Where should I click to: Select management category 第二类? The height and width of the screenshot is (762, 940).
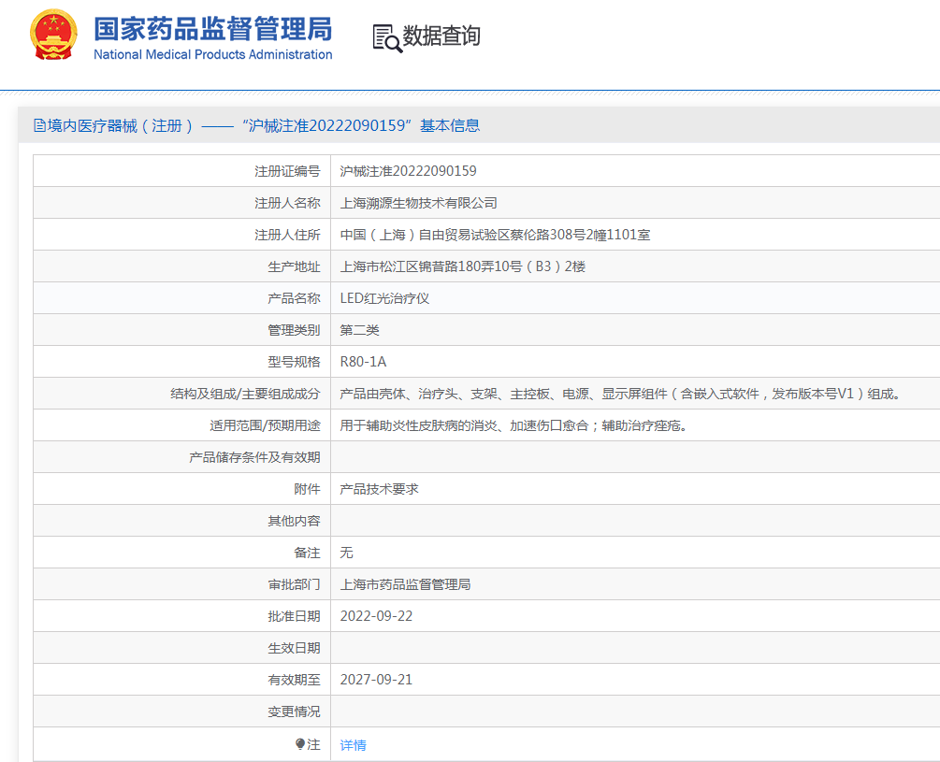(x=360, y=330)
